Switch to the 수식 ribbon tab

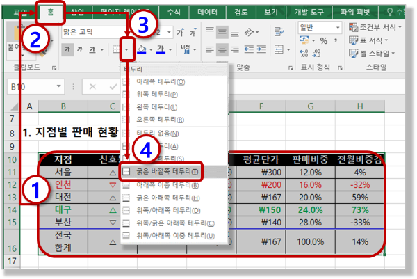(x=174, y=13)
